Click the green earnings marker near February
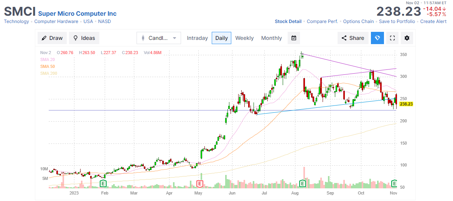Screen dimensions: 453x201 103,183
